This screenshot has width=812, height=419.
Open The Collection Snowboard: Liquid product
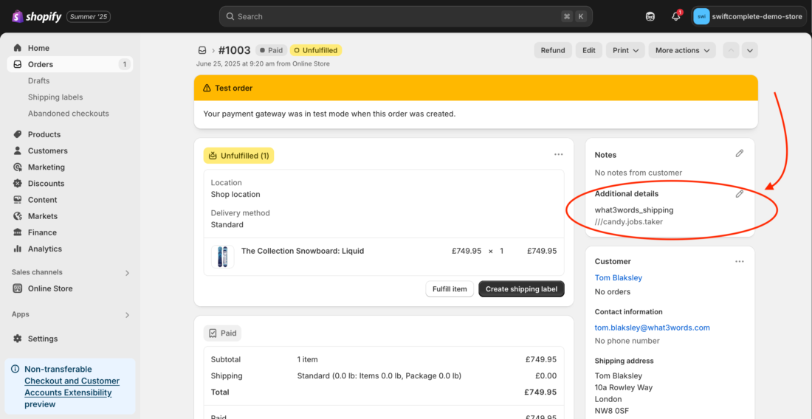303,251
